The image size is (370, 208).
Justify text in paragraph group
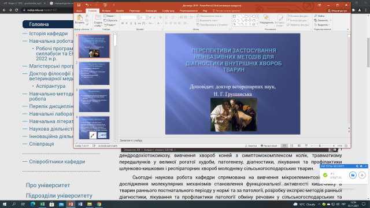179,23
